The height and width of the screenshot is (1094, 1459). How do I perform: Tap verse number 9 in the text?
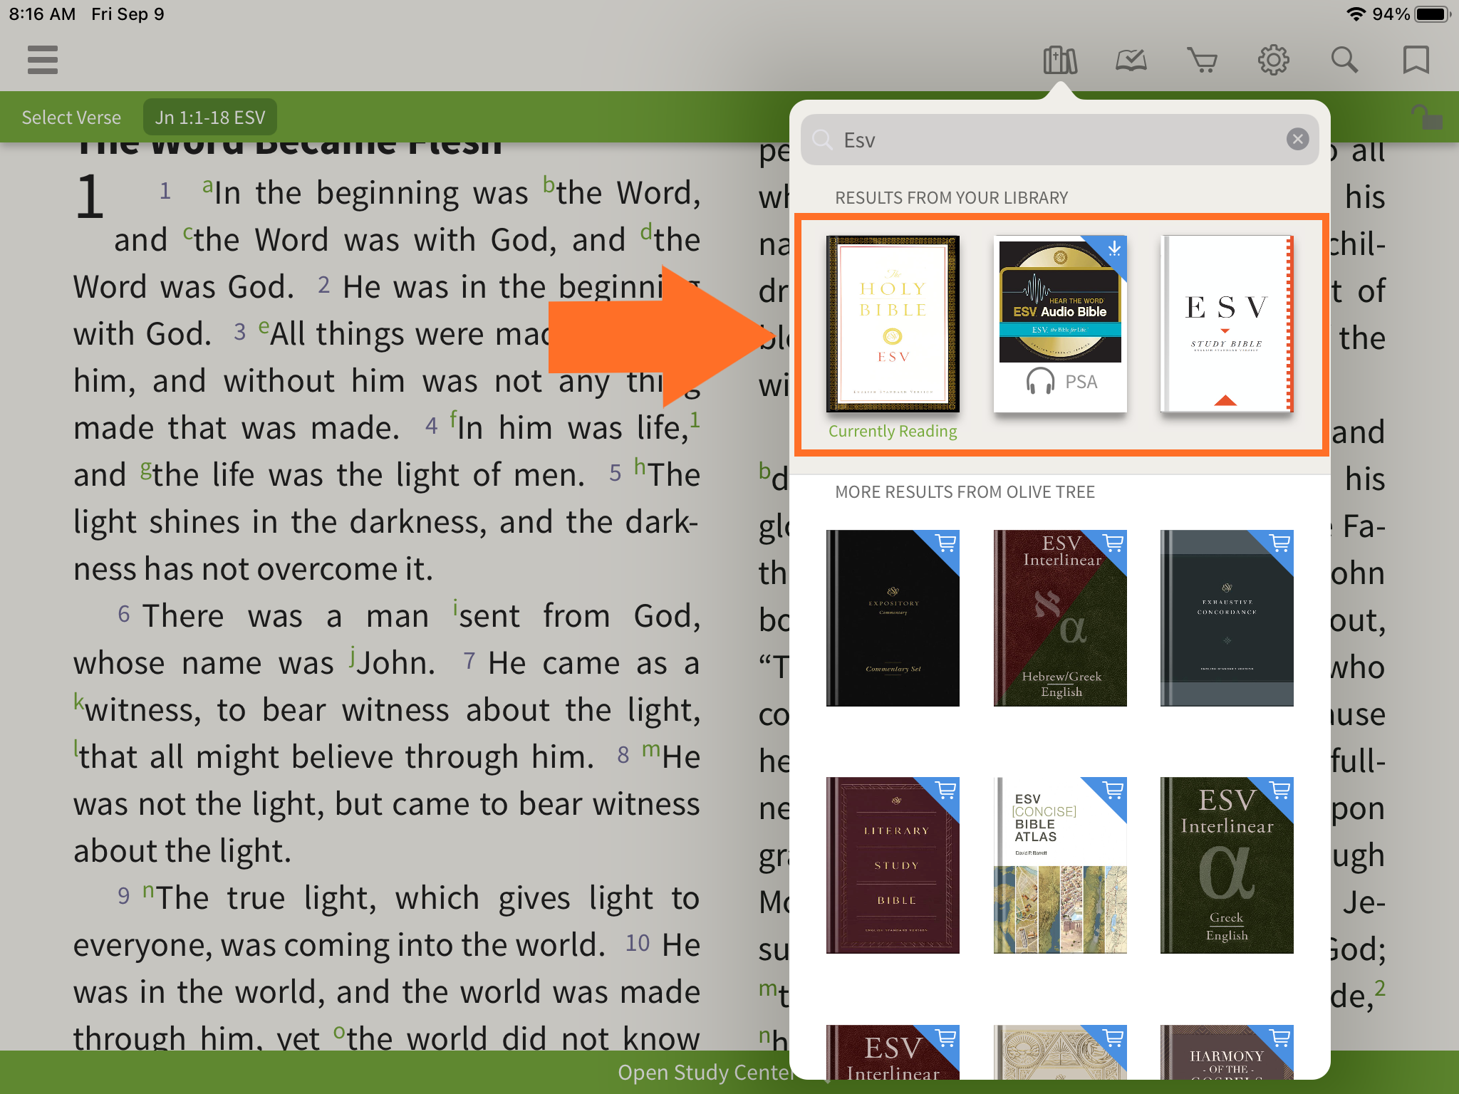[x=124, y=896]
